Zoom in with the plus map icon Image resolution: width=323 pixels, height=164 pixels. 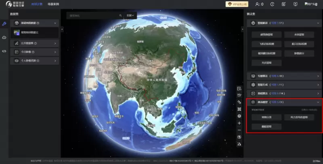239,123
